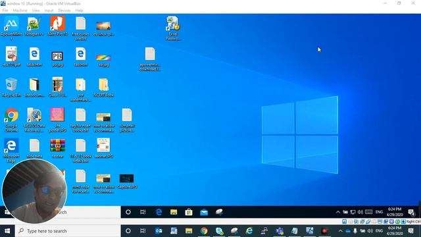Select the 11 & 12 book detail text file
The width and height of the screenshot is (421, 237).
point(80,151)
